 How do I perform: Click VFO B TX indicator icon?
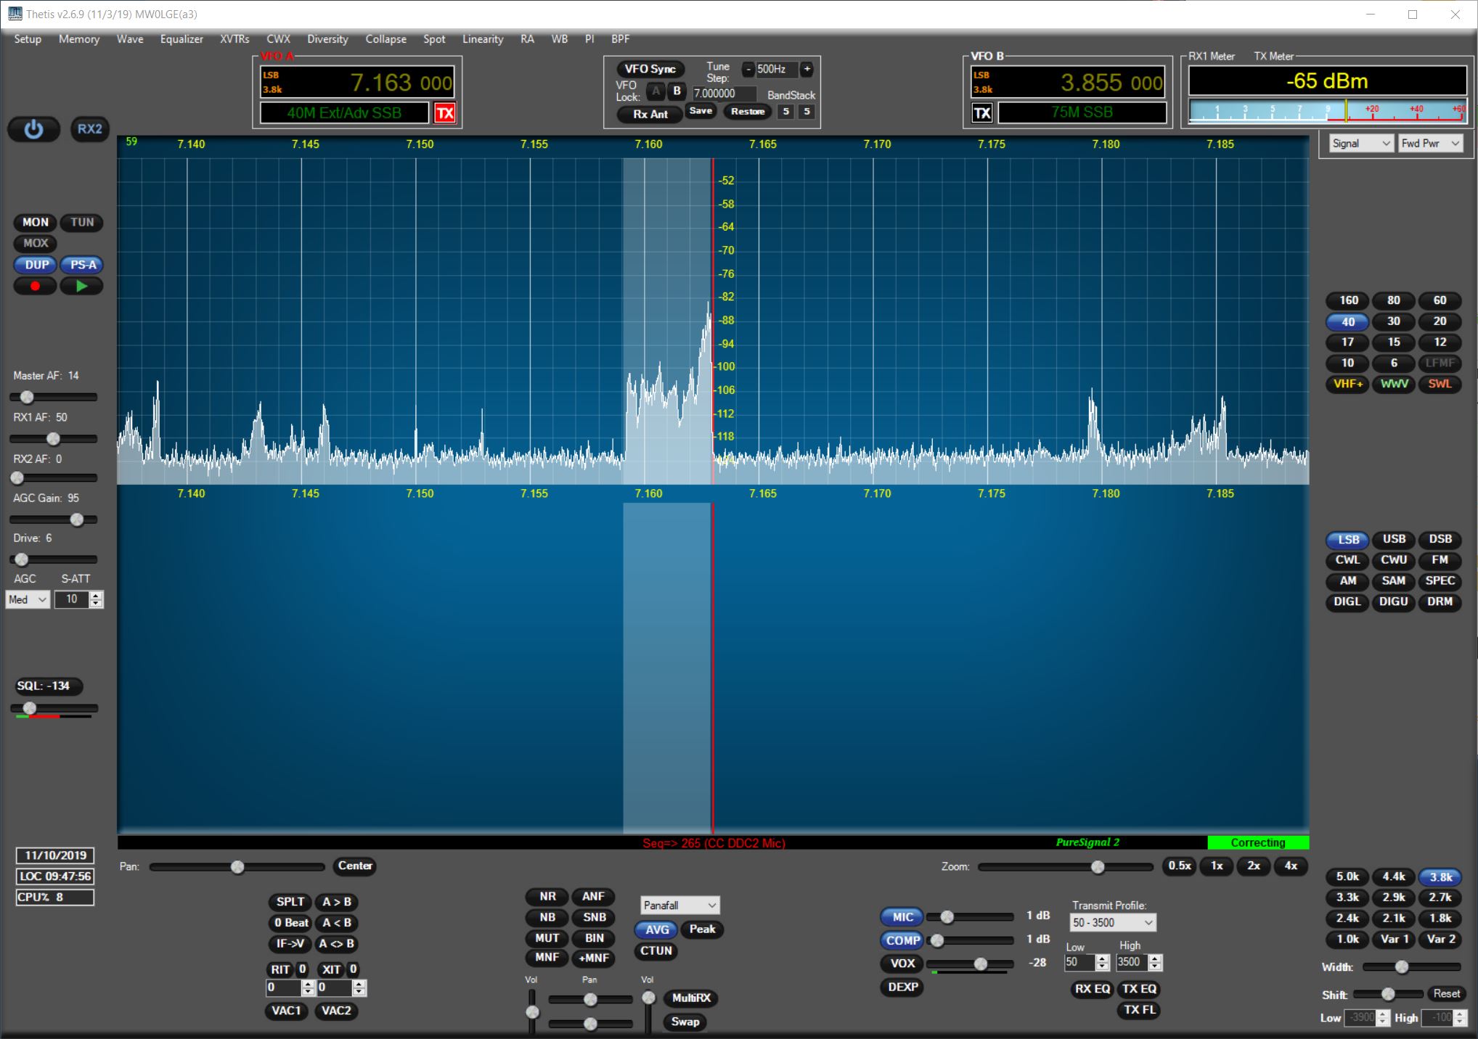click(x=981, y=113)
